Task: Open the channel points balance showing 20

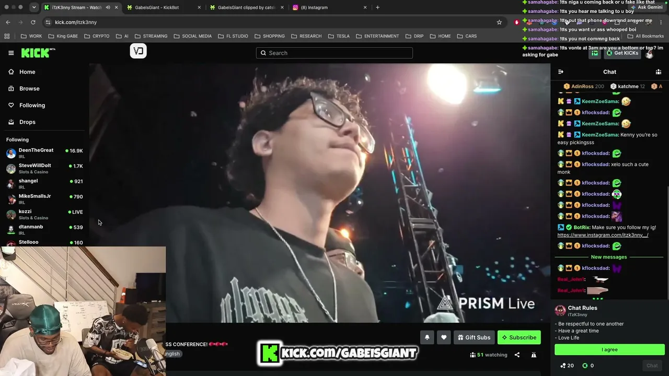Action: tap(567, 366)
